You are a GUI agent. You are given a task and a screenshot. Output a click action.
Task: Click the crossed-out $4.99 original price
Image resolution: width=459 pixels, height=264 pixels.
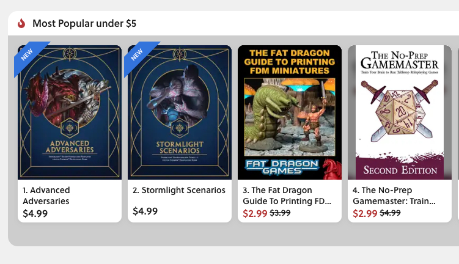pos(390,213)
